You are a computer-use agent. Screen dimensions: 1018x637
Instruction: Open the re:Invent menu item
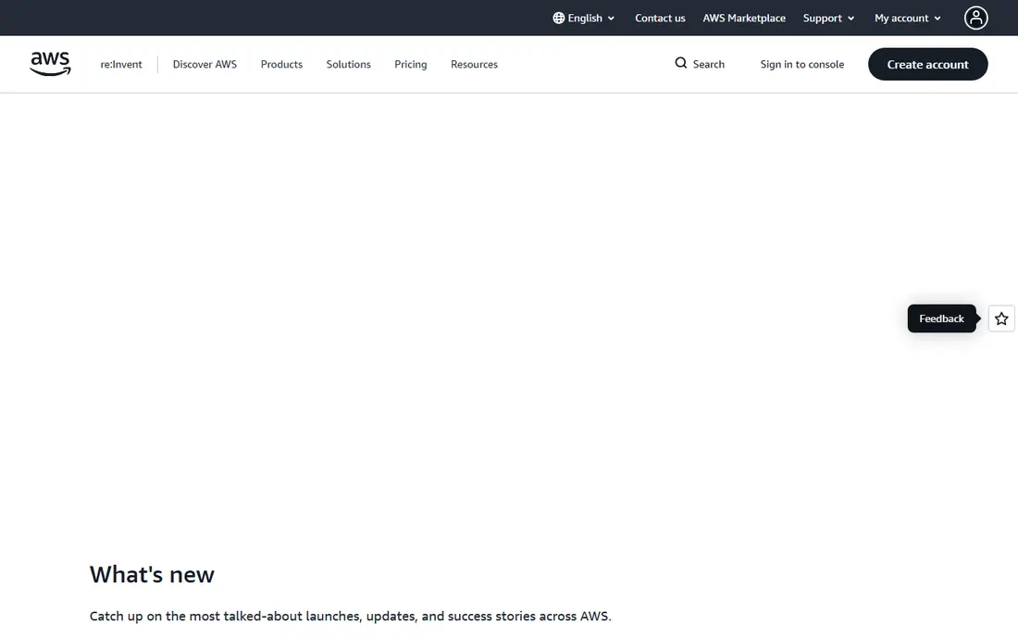tap(120, 64)
